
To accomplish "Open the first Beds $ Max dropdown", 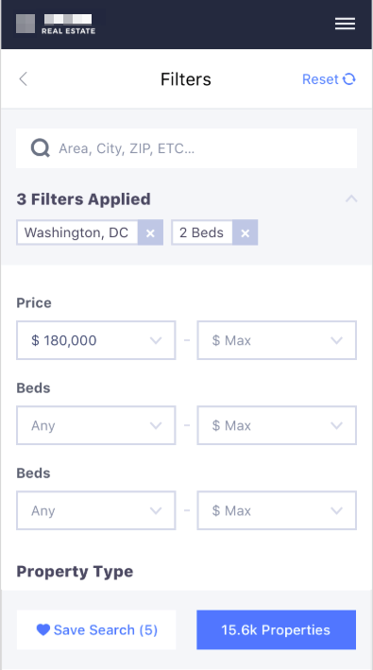I will (277, 425).
